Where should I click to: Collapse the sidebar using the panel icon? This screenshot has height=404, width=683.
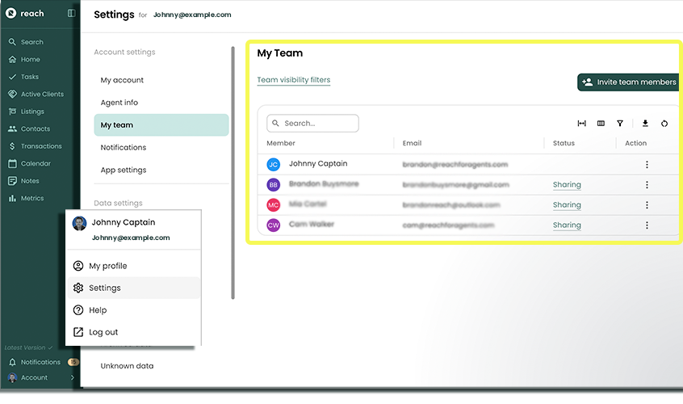tap(71, 14)
